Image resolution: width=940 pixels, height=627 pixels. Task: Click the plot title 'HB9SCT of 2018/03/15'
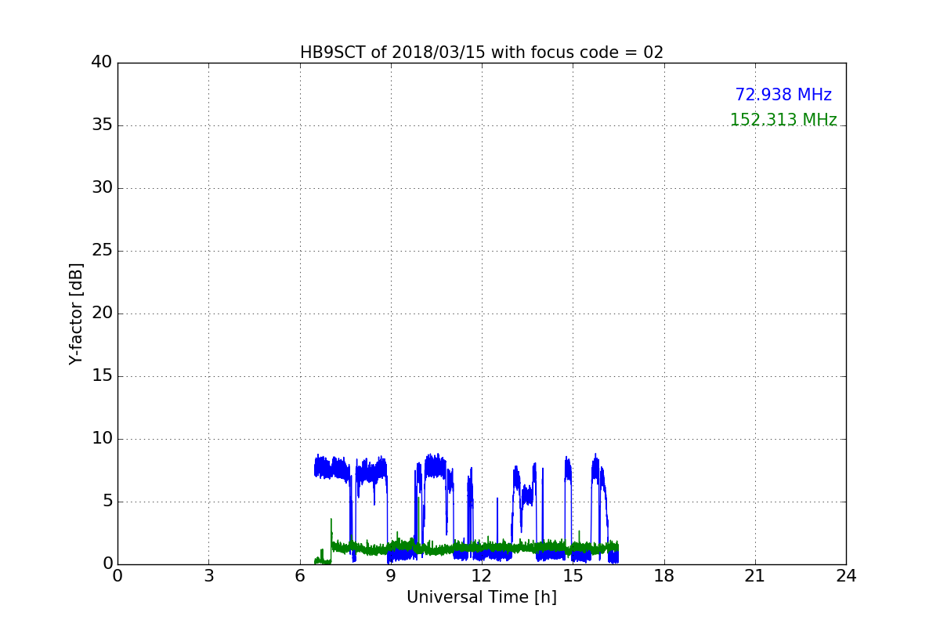coord(482,53)
